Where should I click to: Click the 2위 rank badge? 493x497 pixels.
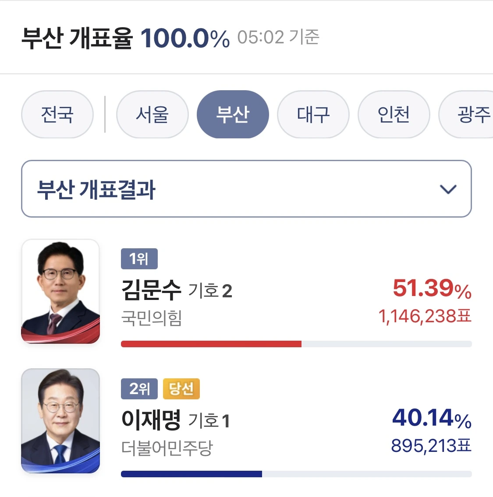(x=139, y=388)
